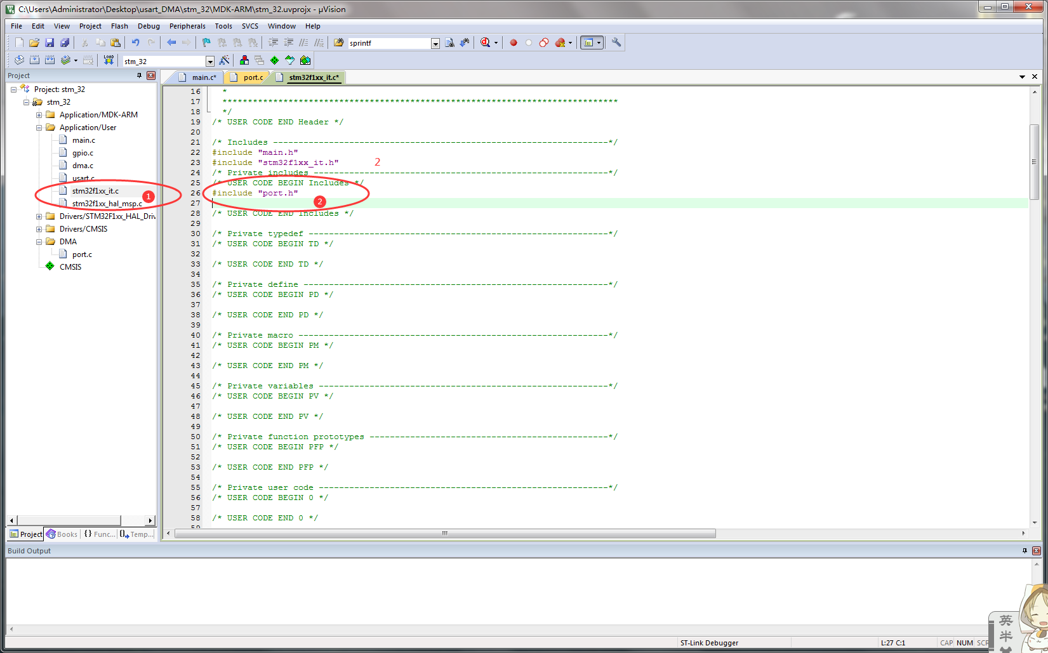Select stm32f1xx_hal_msp.c in the project tree
This screenshot has width=1048, height=653.
point(107,204)
